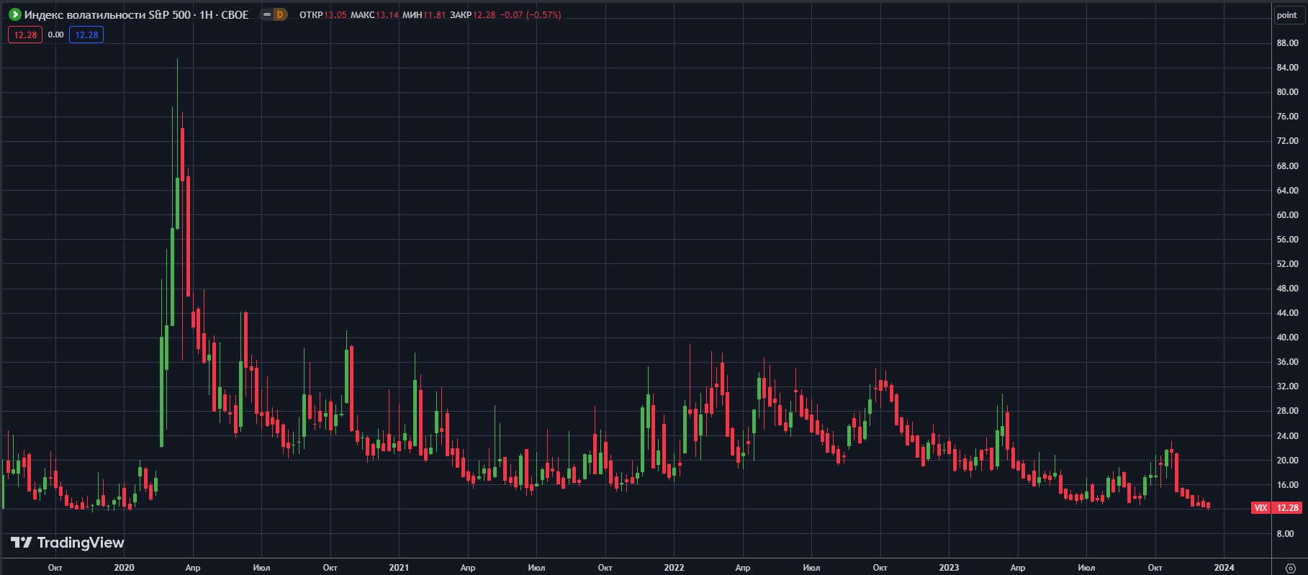Screen dimensions: 1308x575
Task: Click the МИН 11.81 low value
Action: pos(424,14)
